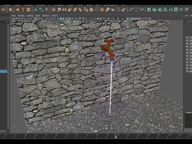
Task: Toggle the film gate display
Action: [x=39, y=19]
